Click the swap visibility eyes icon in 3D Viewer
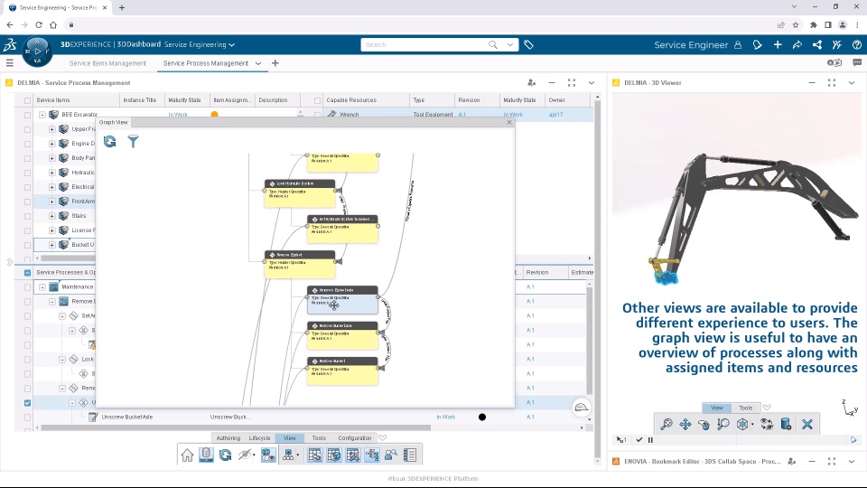This screenshot has width=867, height=488. (x=767, y=425)
